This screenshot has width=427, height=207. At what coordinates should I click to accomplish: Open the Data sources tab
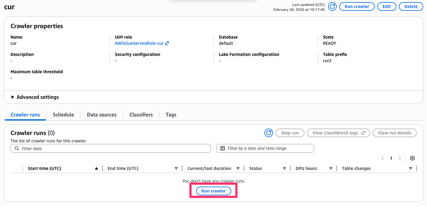tap(101, 114)
